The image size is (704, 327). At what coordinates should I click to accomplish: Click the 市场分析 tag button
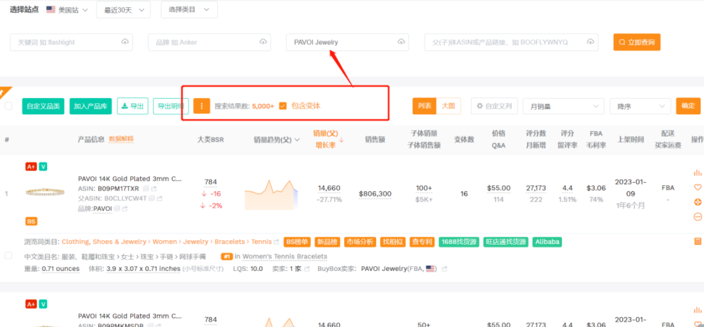point(360,242)
